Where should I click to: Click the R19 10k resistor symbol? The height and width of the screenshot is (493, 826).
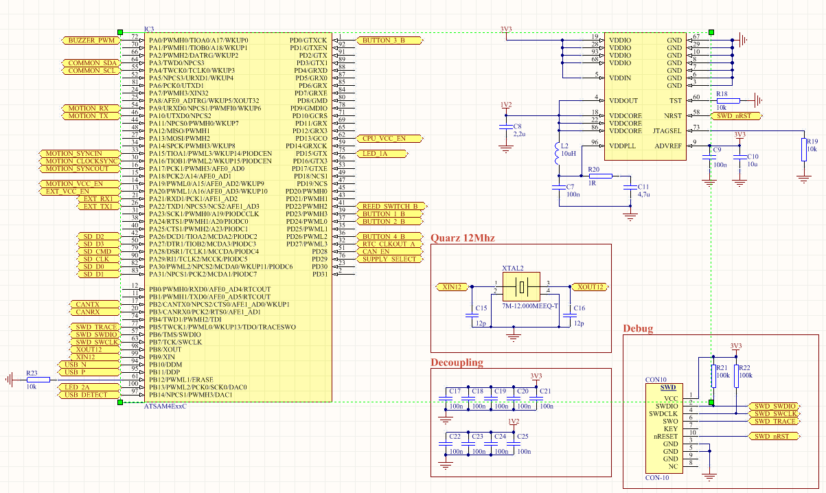click(803, 150)
